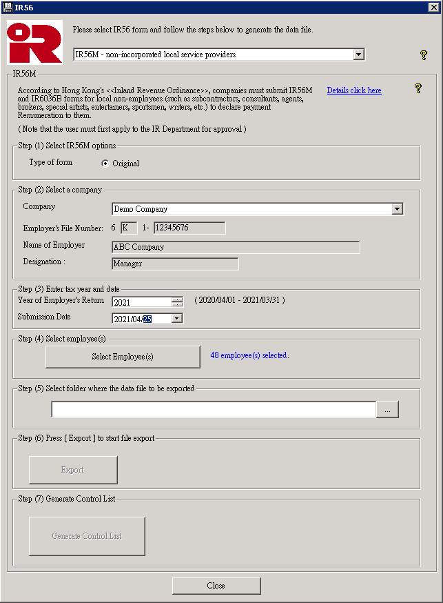
Task: Click the red IR department logo
Action: [x=34, y=43]
